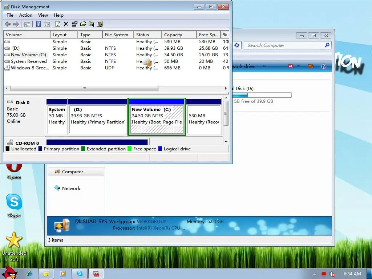Click the 34.50 GB capacity cell

coord(173,55)
